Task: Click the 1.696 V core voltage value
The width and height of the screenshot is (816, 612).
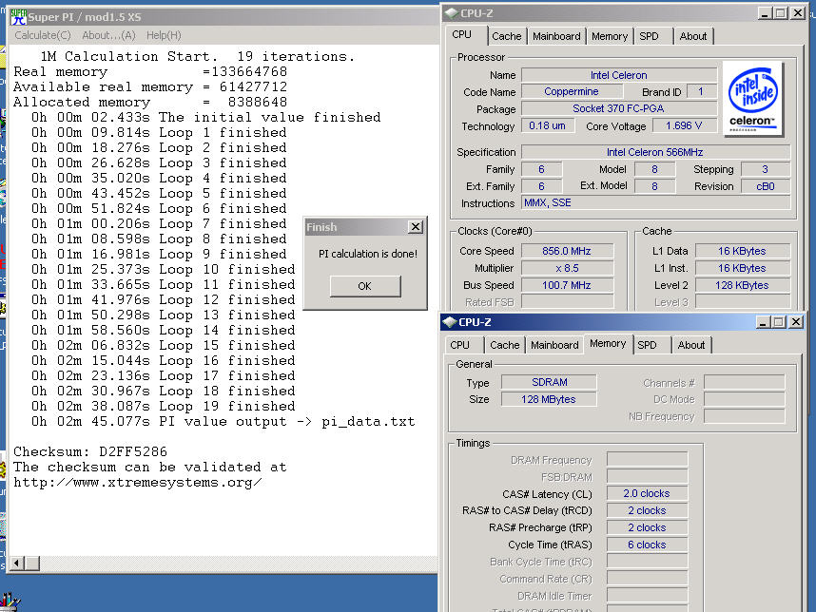Action: (x=684, y=125)
